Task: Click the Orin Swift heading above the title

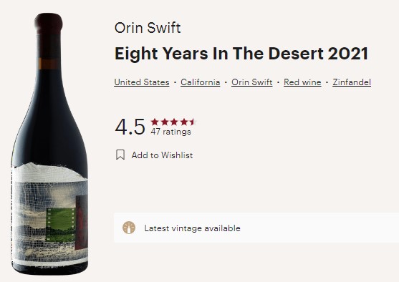Action: point(148,28)
